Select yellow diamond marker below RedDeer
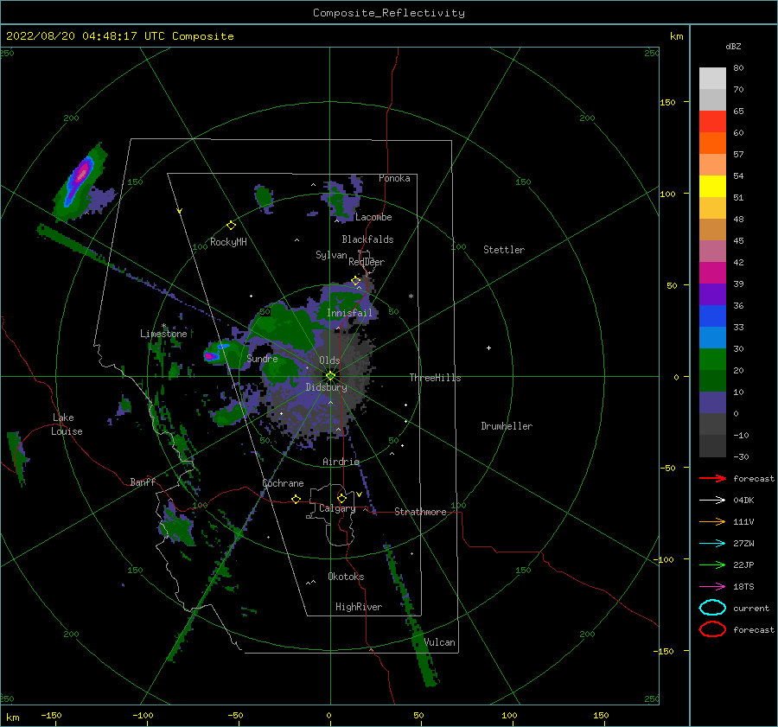Screen dimensions: 778x727 pyautogui.click(x=356, y=281)
